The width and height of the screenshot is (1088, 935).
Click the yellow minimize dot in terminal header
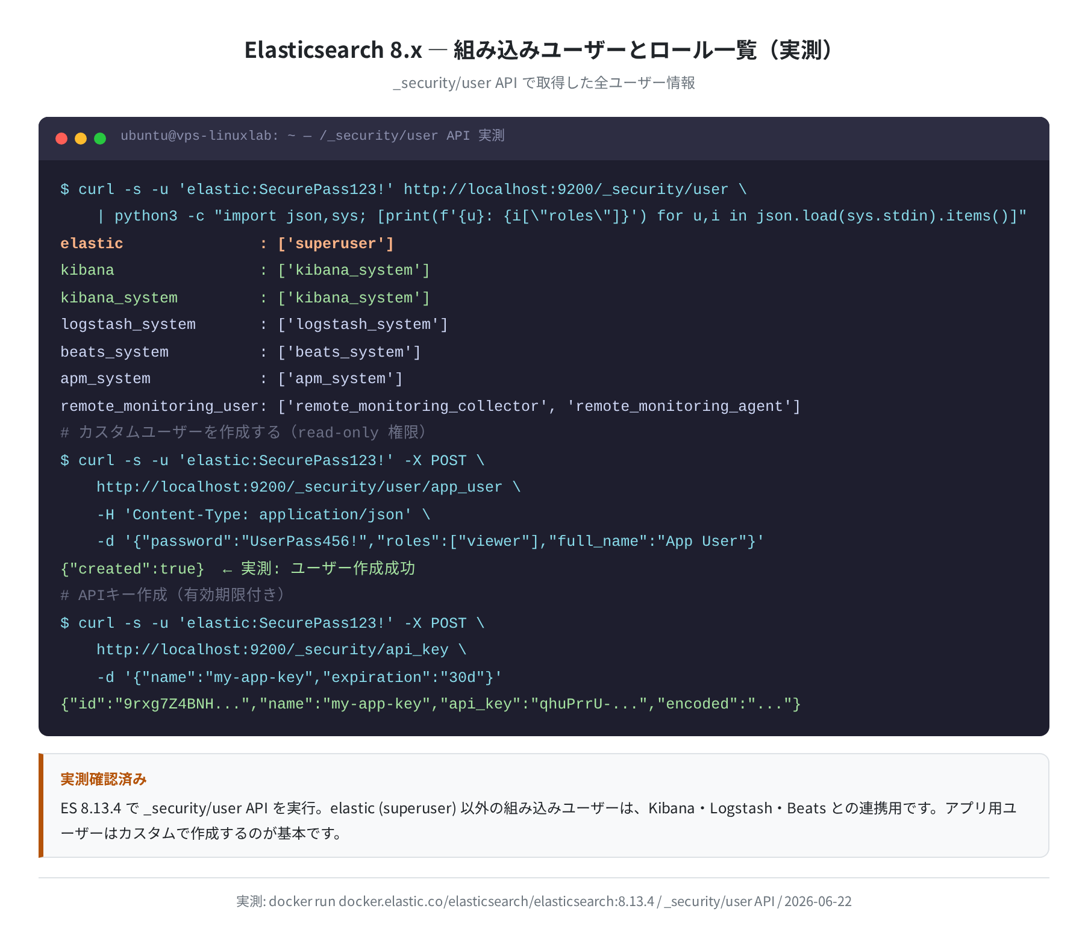[81, 139]
